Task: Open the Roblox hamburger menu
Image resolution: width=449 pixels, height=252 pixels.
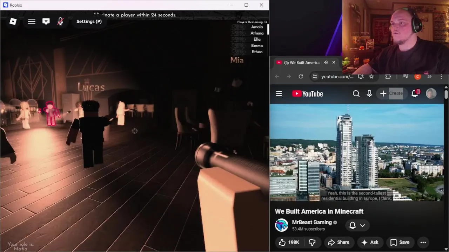Action: pos(32,21)
